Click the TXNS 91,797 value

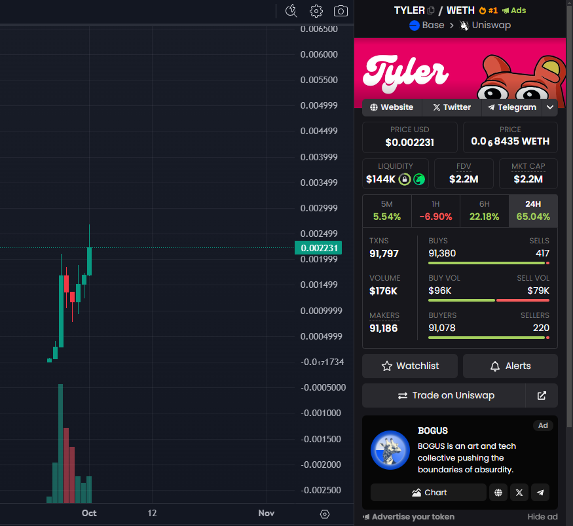click(384, 254)
